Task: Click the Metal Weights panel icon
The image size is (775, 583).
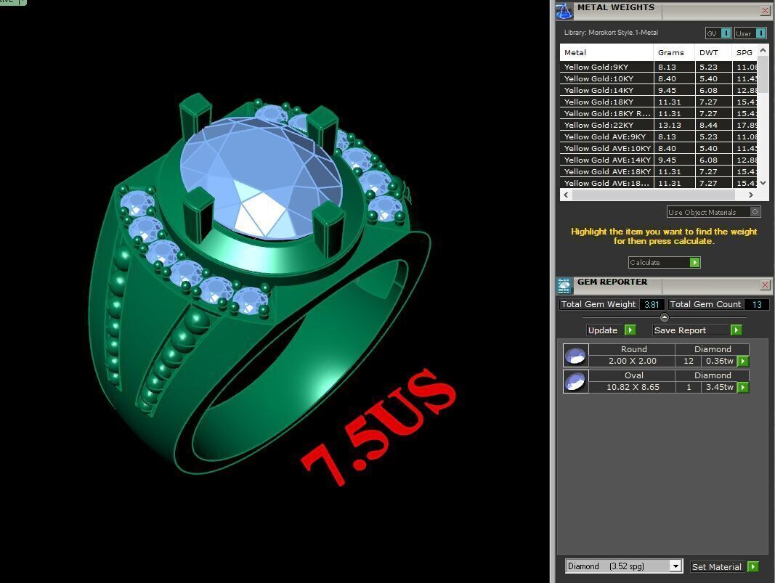Action: pyautogui.click(x=564, y=10)
